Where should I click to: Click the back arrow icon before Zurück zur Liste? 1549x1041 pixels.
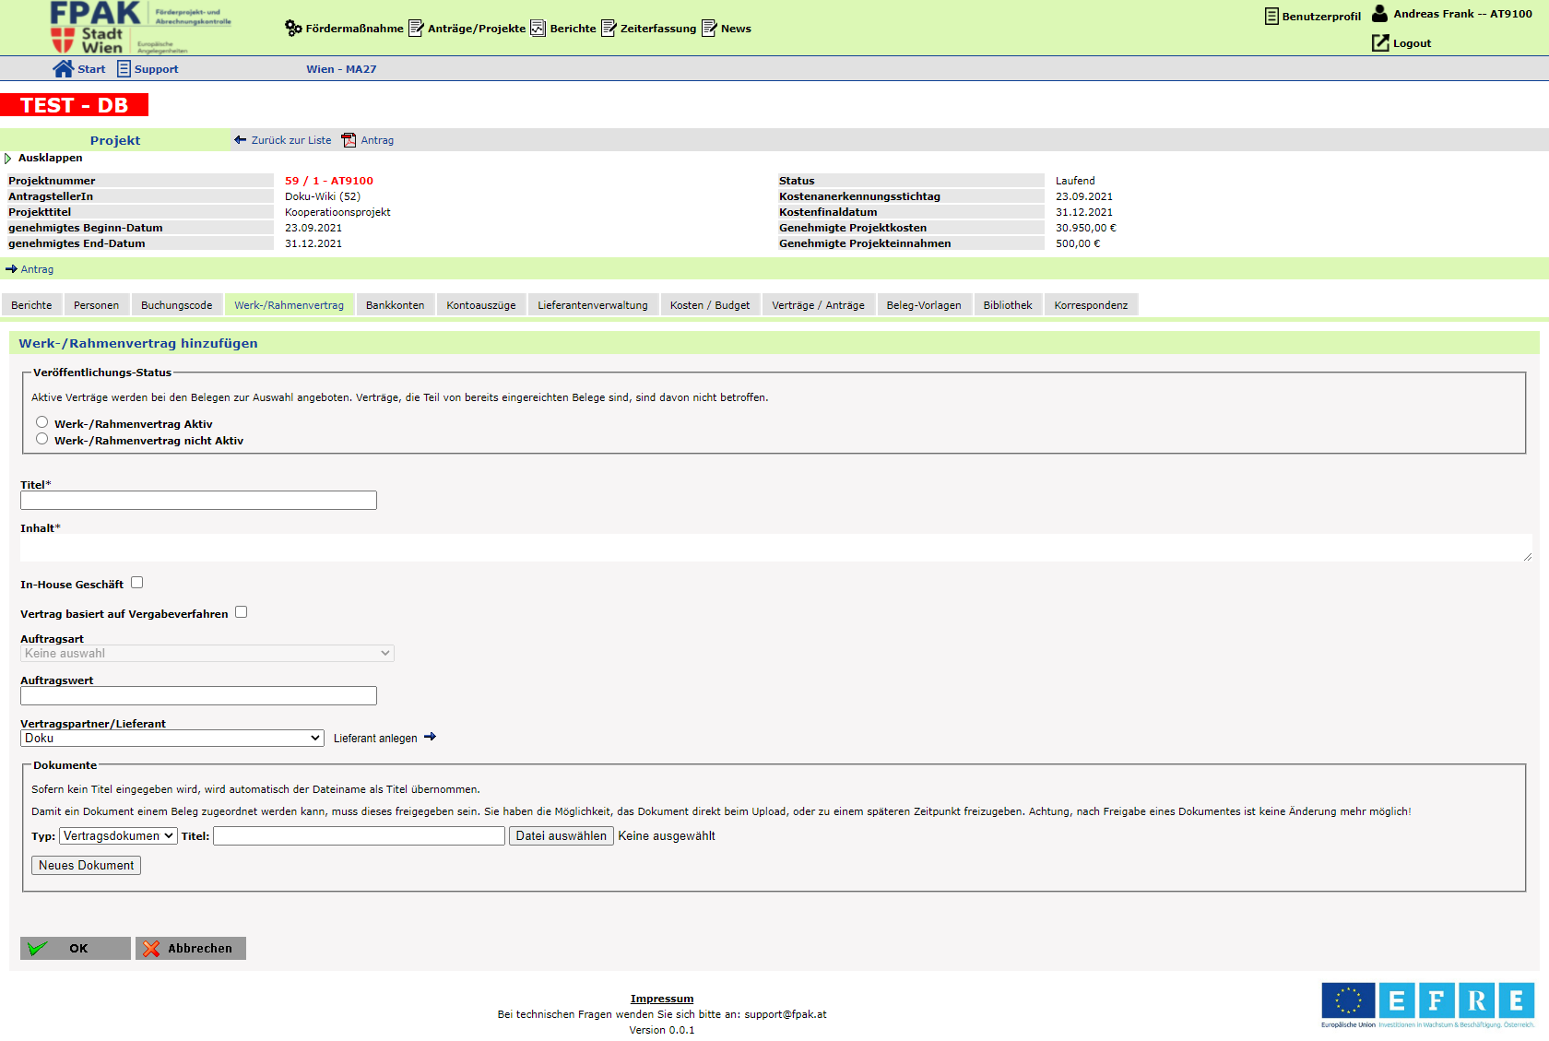(x=241, y=140)
